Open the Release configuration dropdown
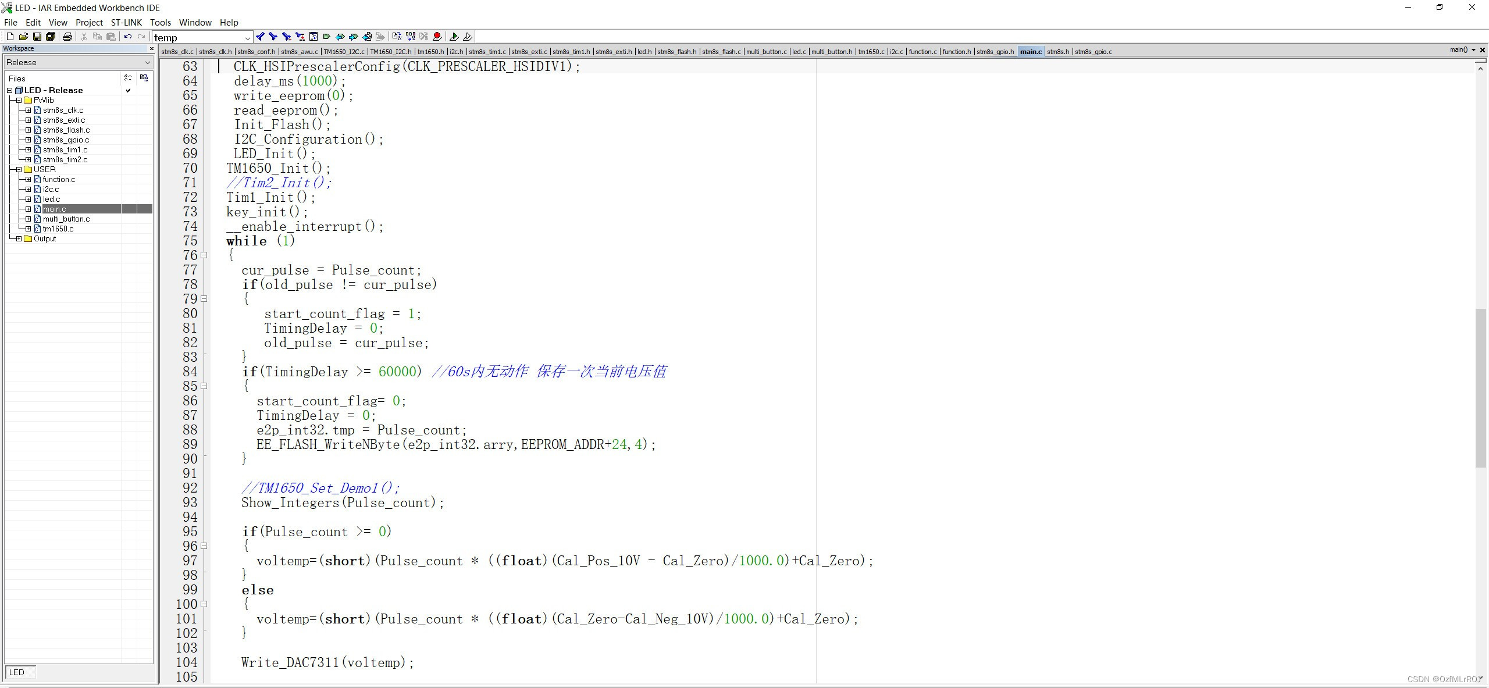 pos(147,62)
